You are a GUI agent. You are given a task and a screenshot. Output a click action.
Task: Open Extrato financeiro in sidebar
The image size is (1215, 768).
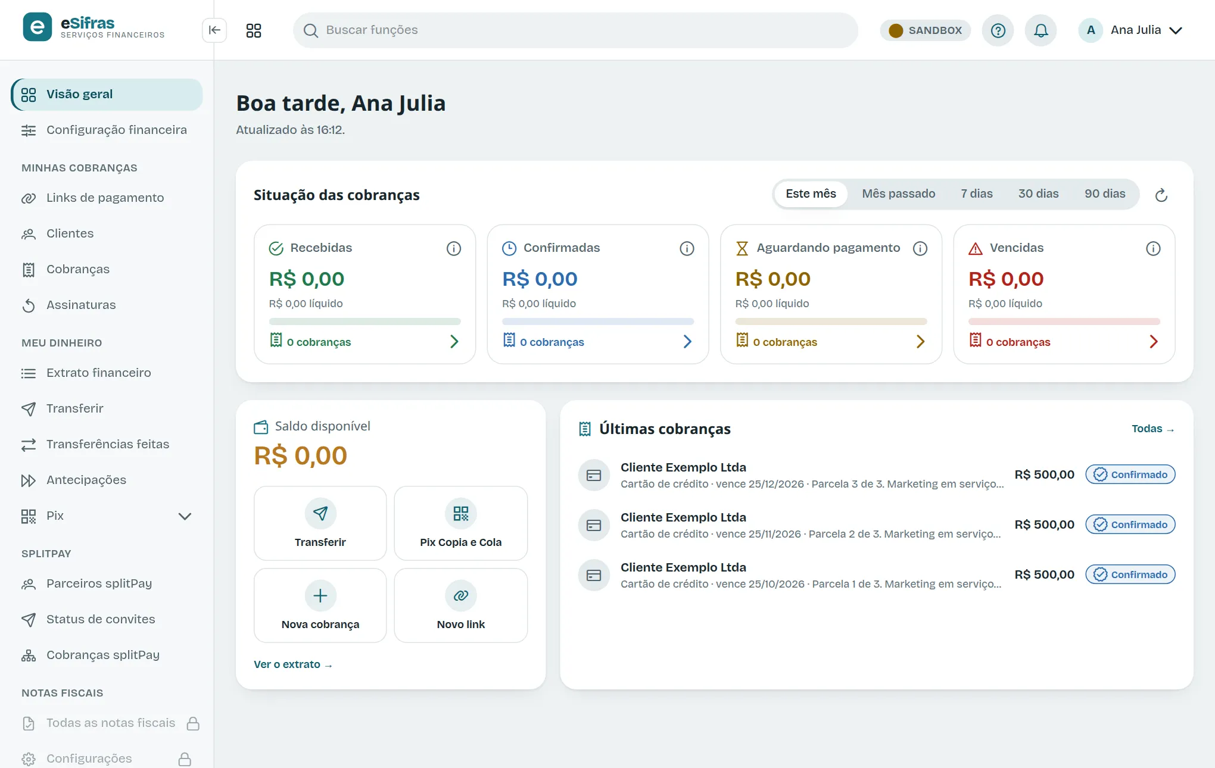pyautogui.click(x=107, y=373)
